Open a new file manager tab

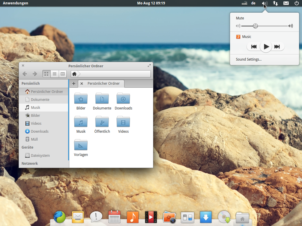74,84
